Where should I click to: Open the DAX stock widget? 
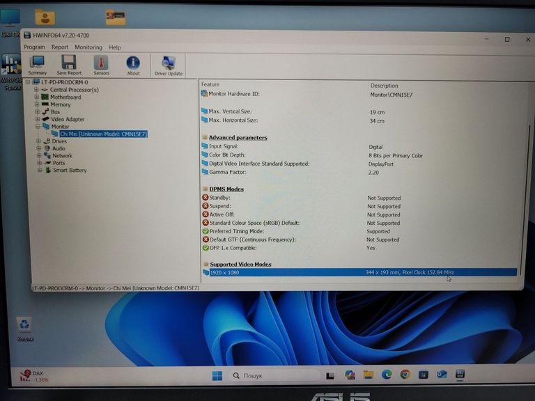coord(34,376)
